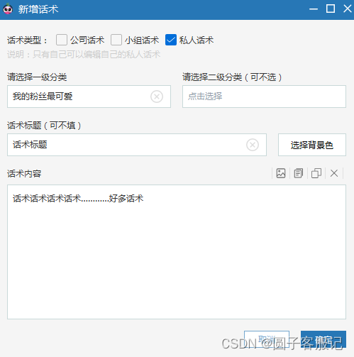Viewport: 354px width, 357px height.
Task: Click the 选择背景色 button
Action: (312, 145)
